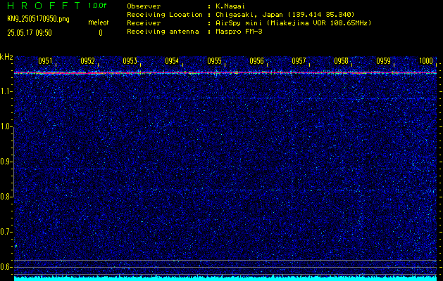Click the version label 1.00f
This screenshot has width=443, height=281.
[x=97, y=6]
